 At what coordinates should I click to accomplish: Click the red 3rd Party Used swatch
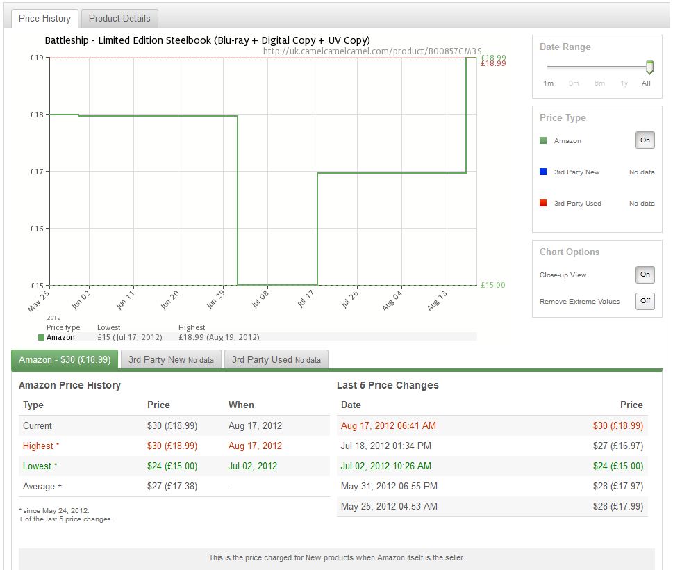click(x=543, y=203)
